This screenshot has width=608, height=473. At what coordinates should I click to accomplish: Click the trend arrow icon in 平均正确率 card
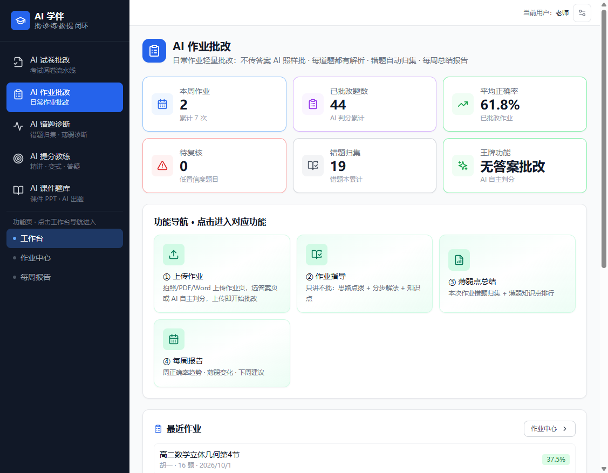coord(463,104)
